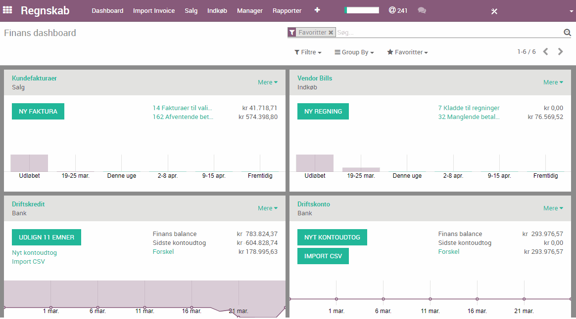Open the Kundefakturaer journal title

click(x=34, y=78)
